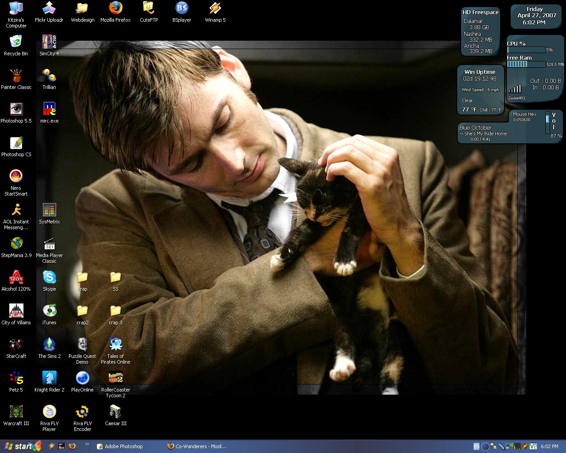Open Petz 5 shortcut
Screen dimensions: 566x453
pyautogui.click(x=16, y=381)
